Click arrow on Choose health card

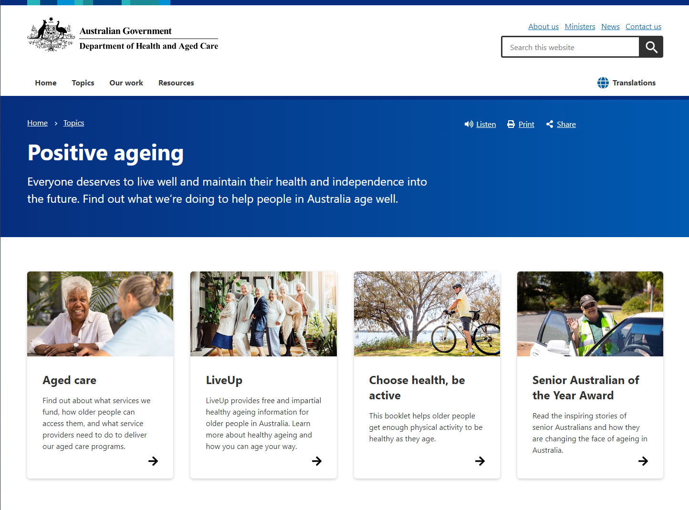coord(480,461)
